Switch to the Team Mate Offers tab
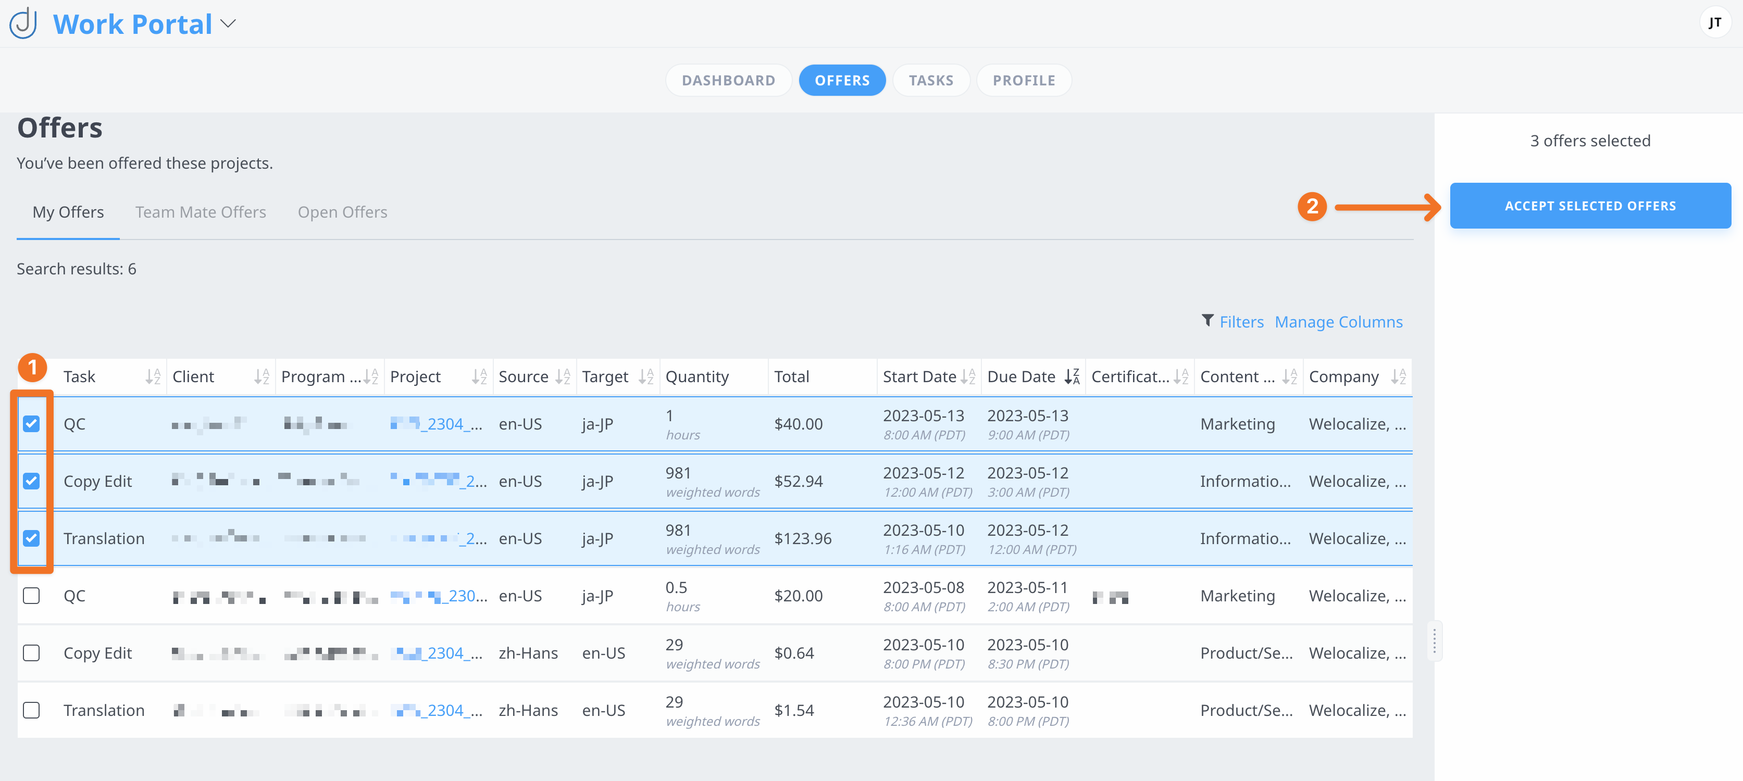1743x781 pixels. coord(200,212)
